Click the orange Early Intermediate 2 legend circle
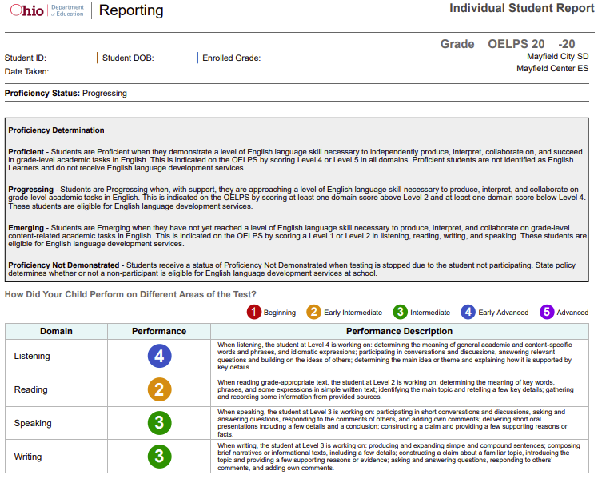This screenshot has height=491, width=614. click(x=313, y=312)
